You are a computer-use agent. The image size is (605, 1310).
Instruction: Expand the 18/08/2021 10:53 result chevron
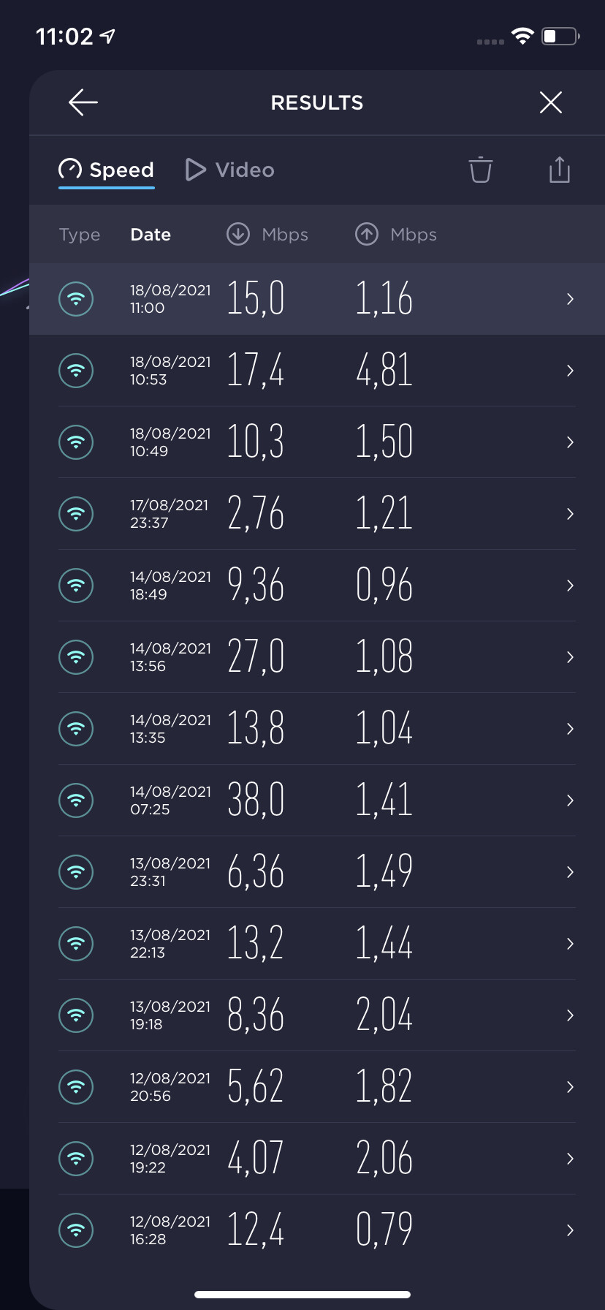click(570, 371)
